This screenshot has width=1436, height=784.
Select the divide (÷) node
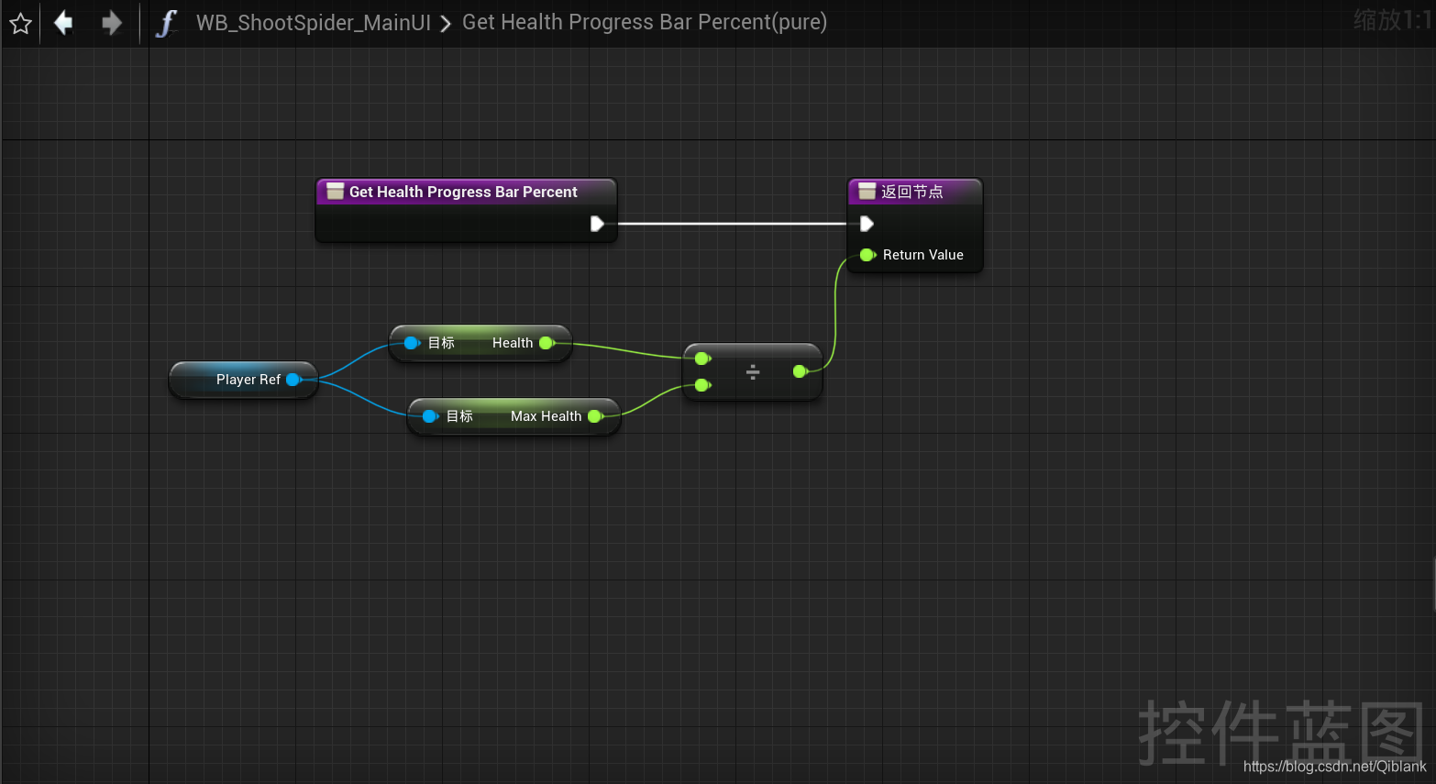(753, 371)
